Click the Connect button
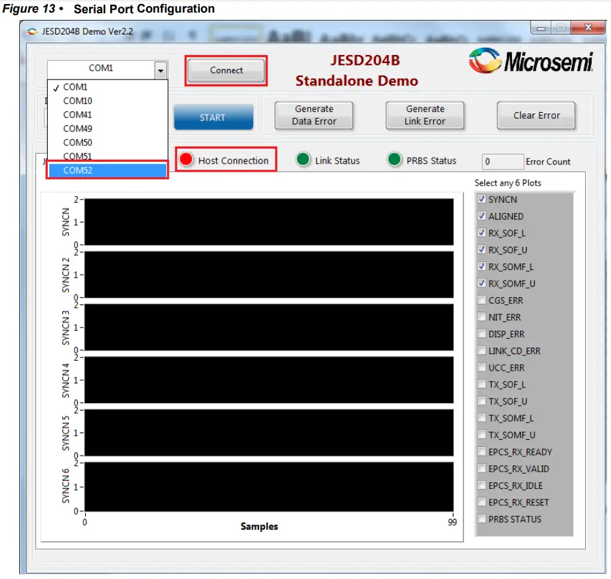Viewport: 611px width, 579px height. coord(226,70)
